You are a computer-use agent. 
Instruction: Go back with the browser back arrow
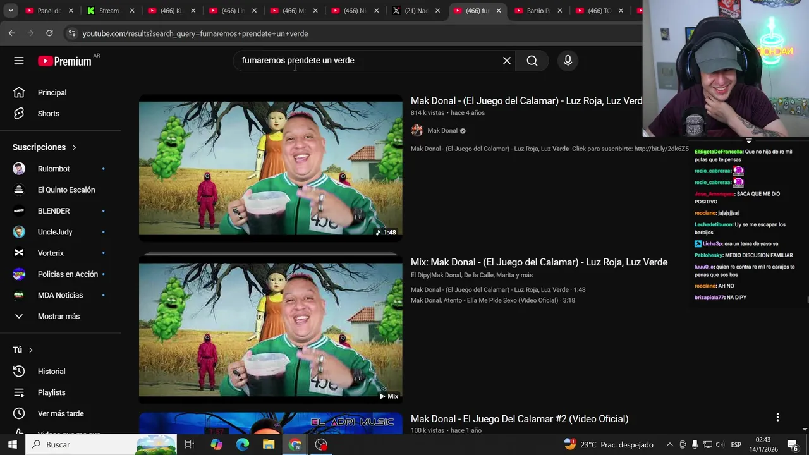[11, 33]
